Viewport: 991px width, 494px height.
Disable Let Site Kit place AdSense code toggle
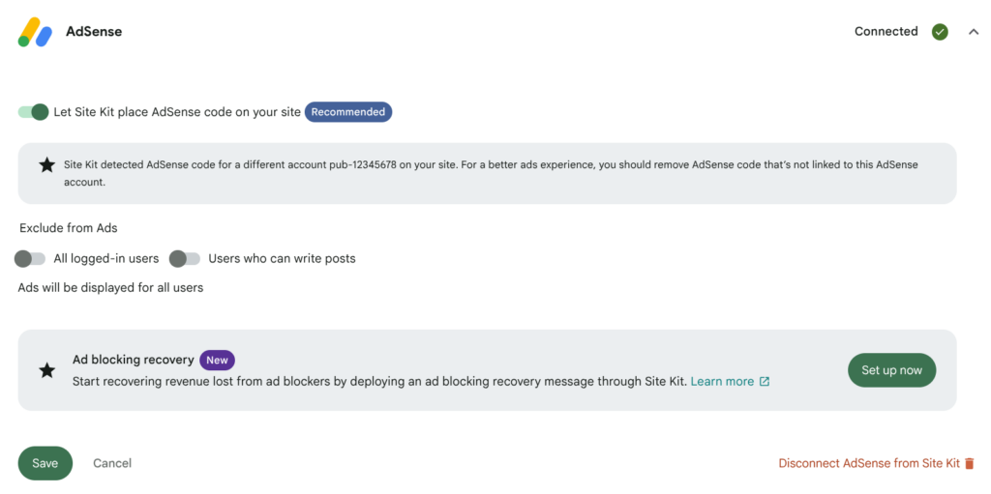34,112
